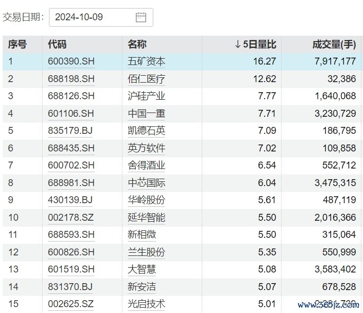Open stock code 600826.SH
363x313 pixels.
[71, 252]
